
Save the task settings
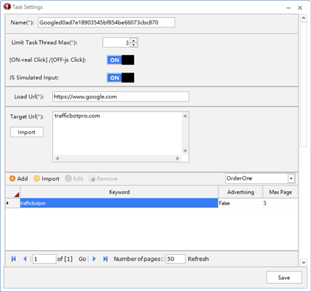(x=284, y=277)
